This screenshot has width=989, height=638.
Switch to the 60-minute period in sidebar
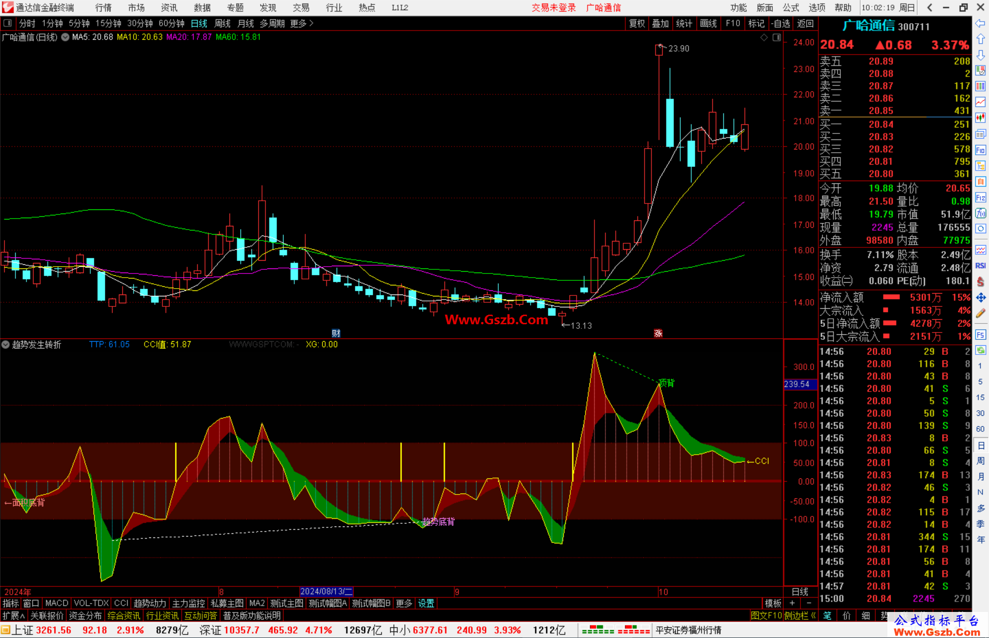coord(980,429)
